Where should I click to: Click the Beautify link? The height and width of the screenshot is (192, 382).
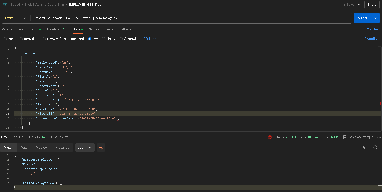371,39
